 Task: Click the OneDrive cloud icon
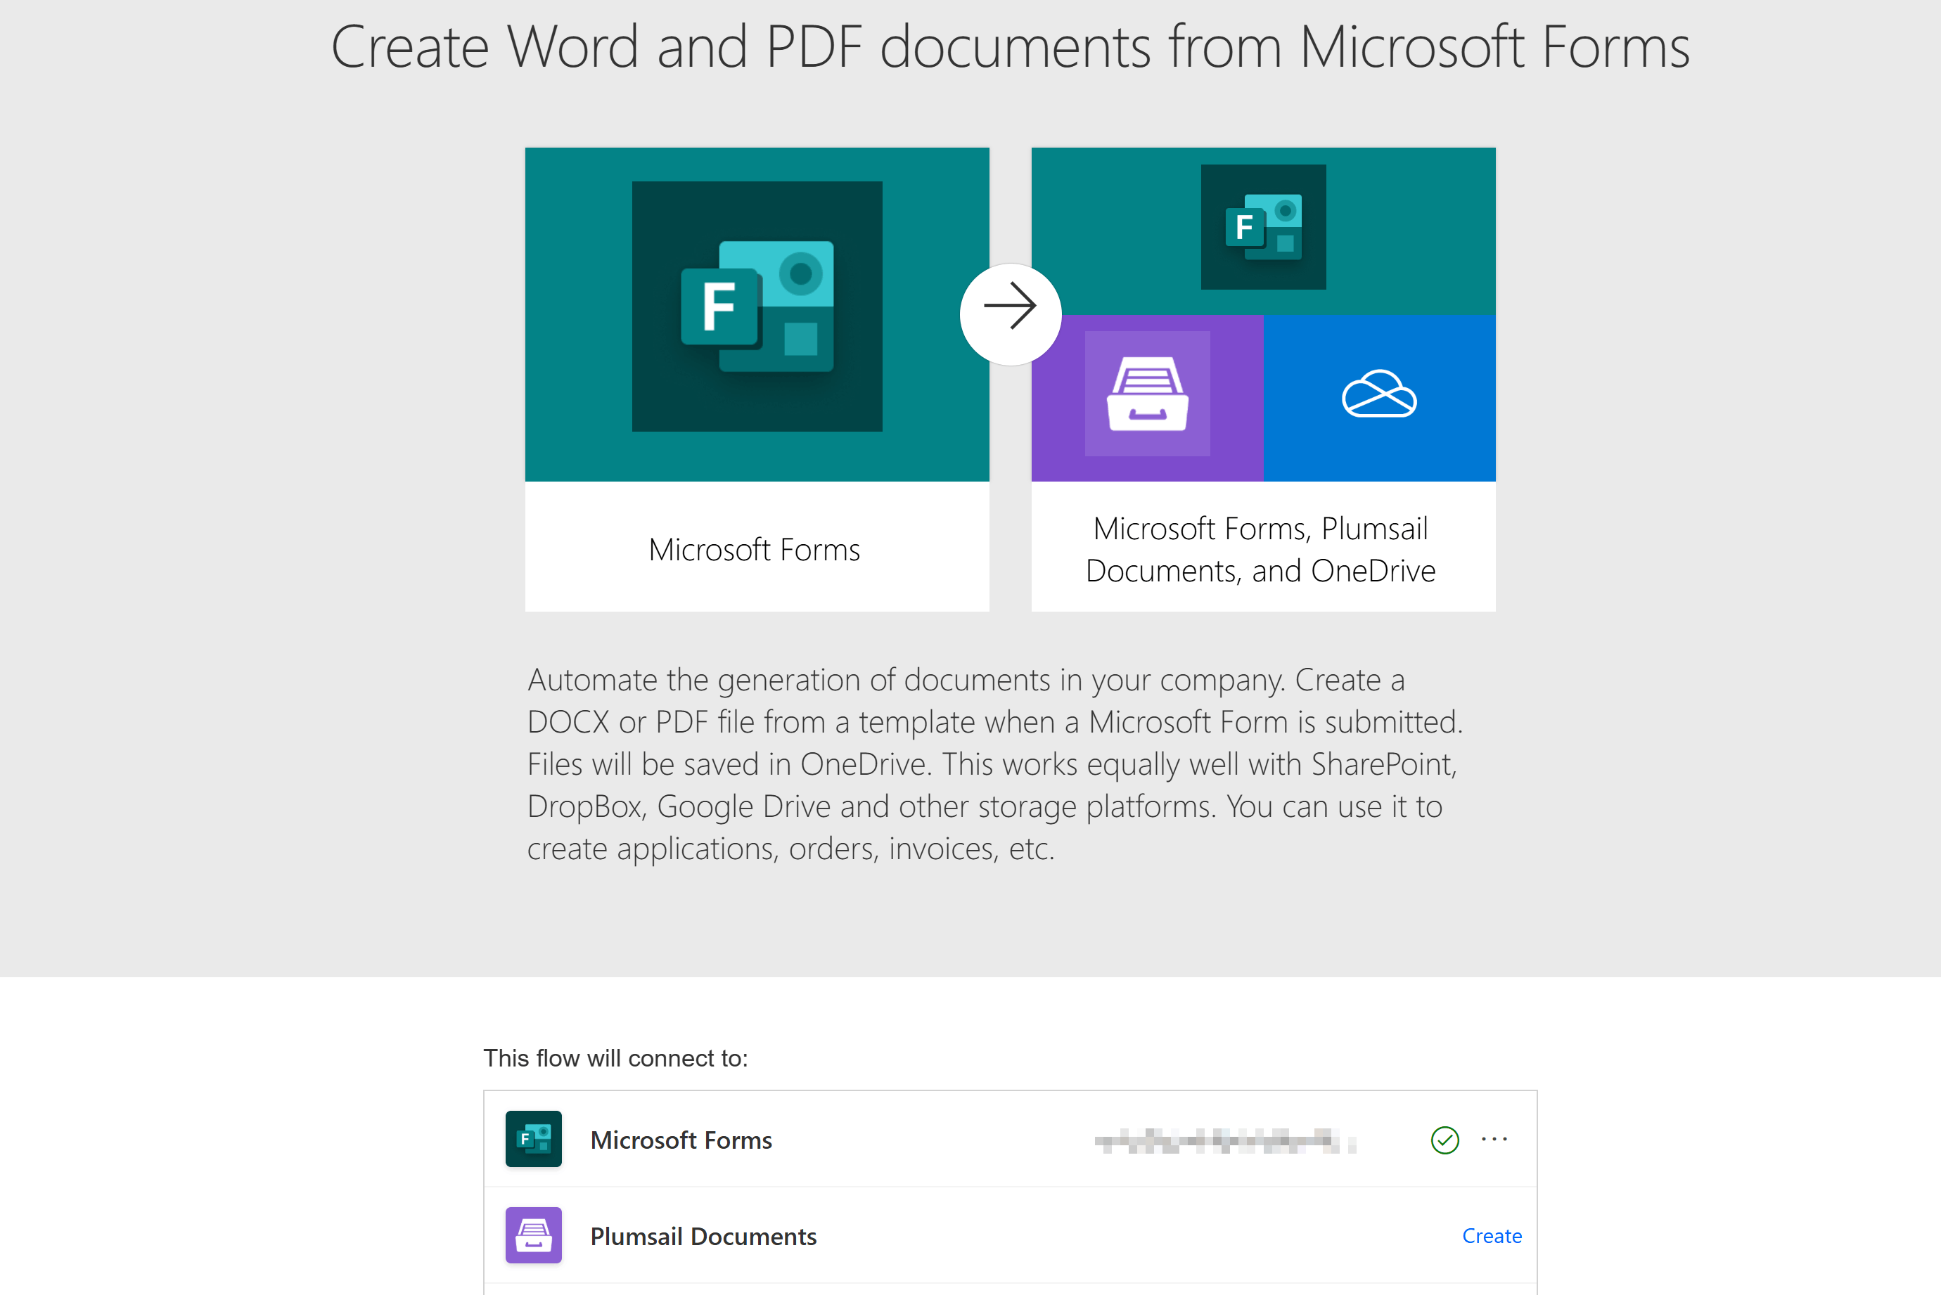pos(1378,394)
